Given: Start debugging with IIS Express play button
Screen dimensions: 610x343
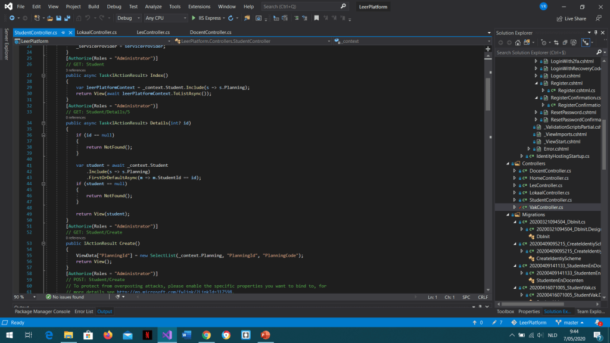Looking at the screenshot, I should [x=194, y=18].
